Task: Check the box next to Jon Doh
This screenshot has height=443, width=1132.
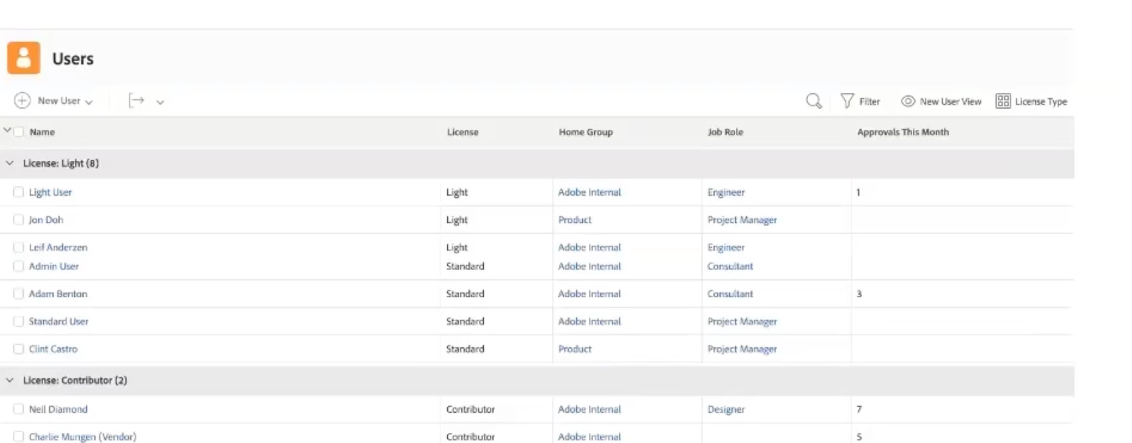Action: click(x=18, y=219)
